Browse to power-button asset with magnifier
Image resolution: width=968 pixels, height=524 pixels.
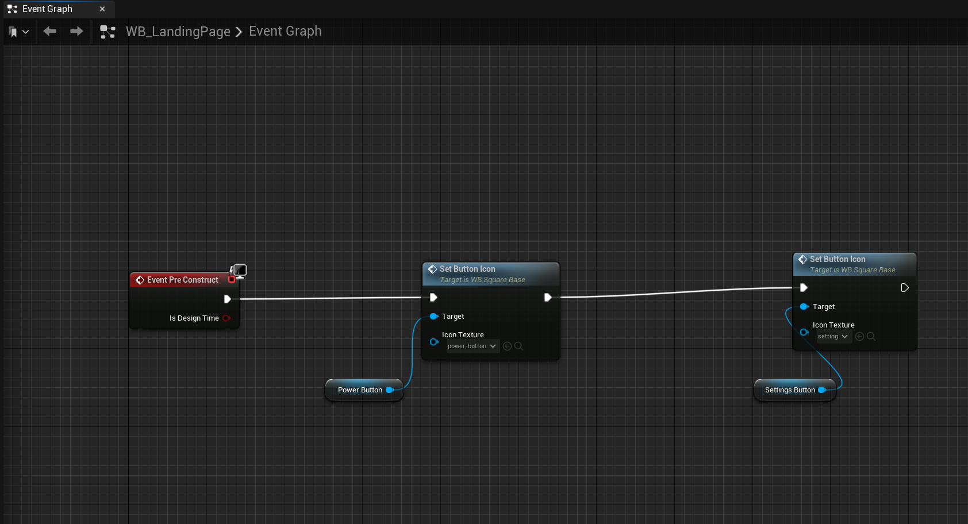518,346
